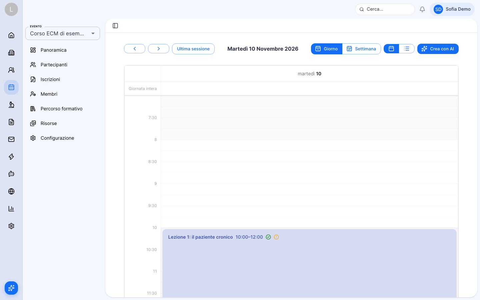The width and height of the screenshot is (480, 300).
Task: Click the Risorse images icon
Action: pyautogui.click(x=33, y=123)
